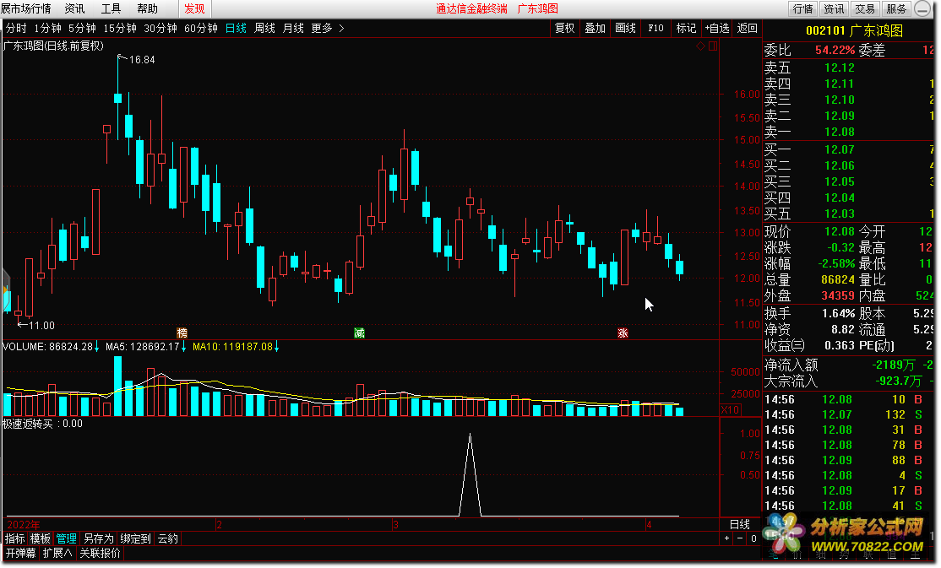This screenshot has height=568, width=941.
Task: Click the diamond icon above the price chart
Action: [700, 46]
